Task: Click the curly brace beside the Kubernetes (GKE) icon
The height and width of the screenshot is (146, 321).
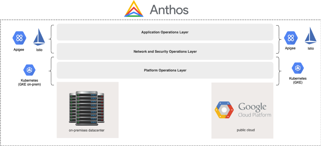Action: (x=278, y=71)
